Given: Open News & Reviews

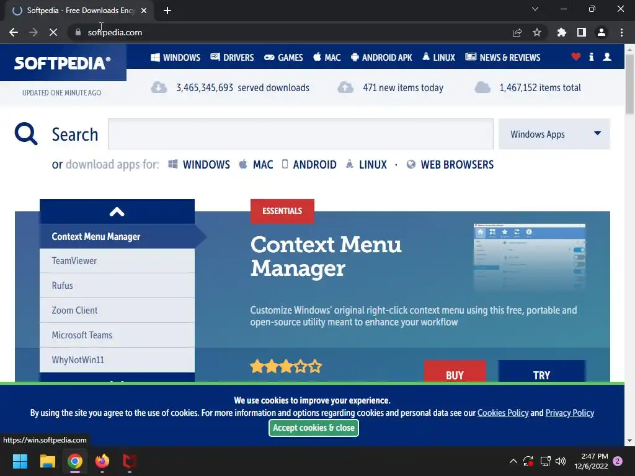Looking at the screenshot, I should [503, 58].
